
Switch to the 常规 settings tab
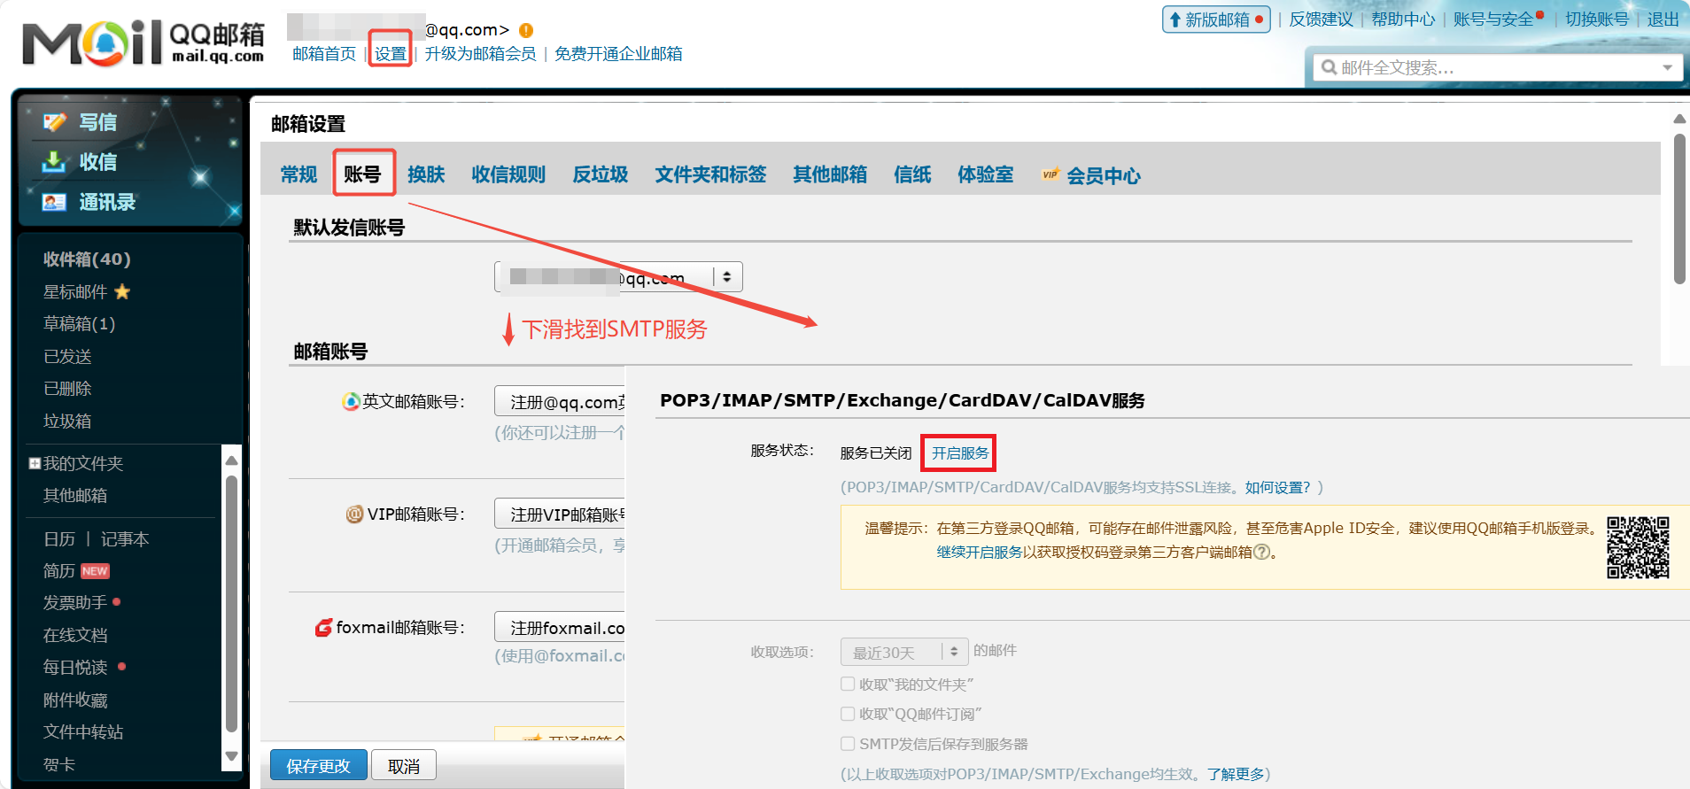[298, 174]
